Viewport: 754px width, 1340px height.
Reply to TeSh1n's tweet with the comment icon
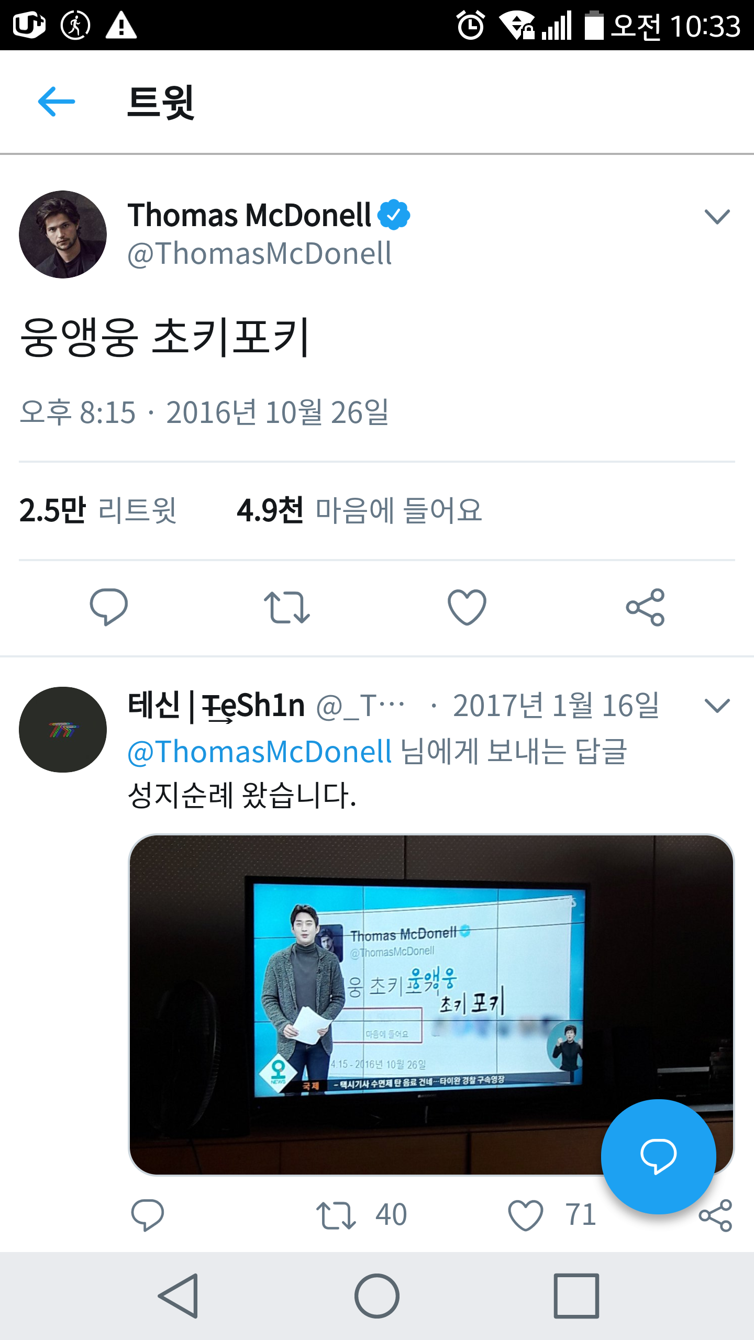pyautogui.click(x=148, y=1214)
